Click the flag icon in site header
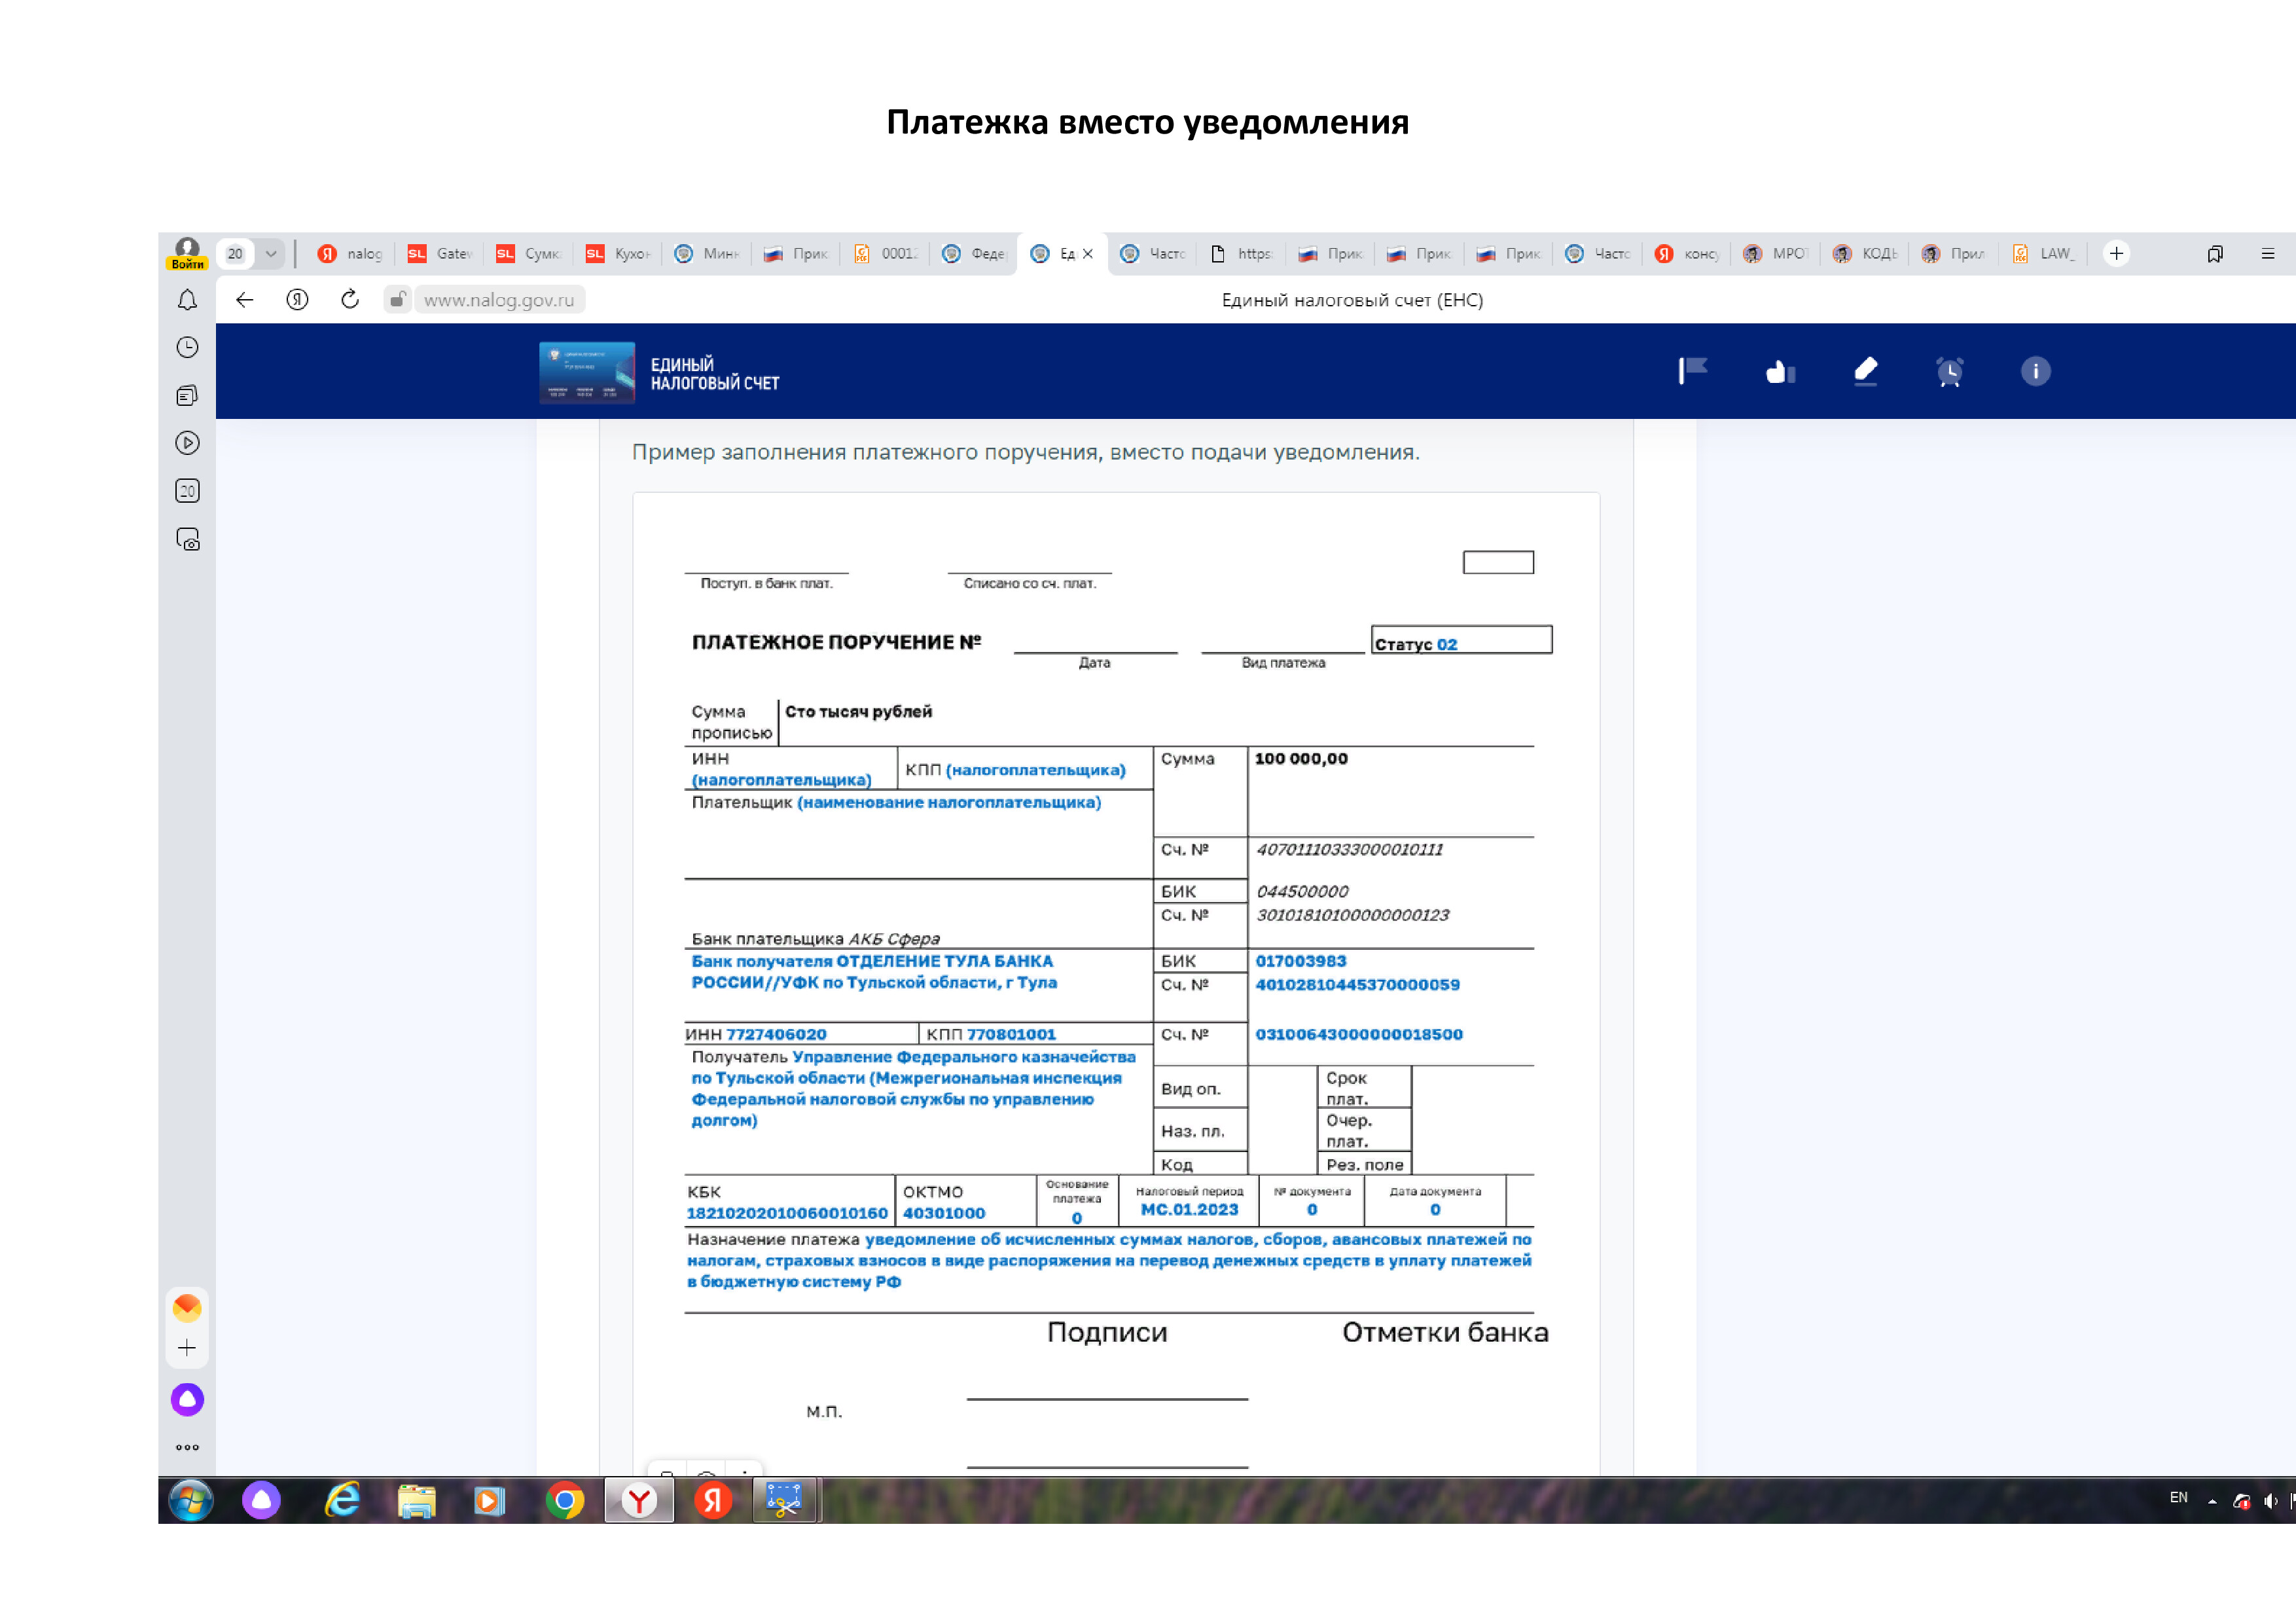 click(1693, 371)
